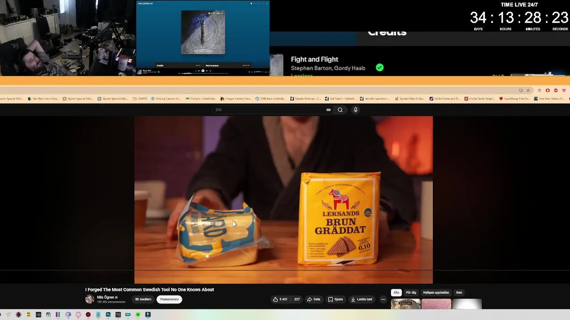Screen dimensions: 570x320
Task: Open the three-dot more actions menu
Action: point(383,300)
